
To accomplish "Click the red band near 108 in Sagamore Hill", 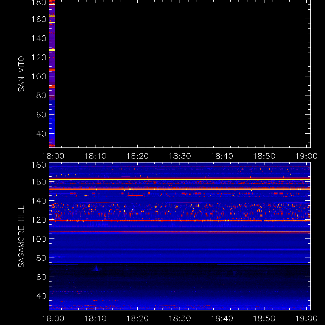I will (180, 231).
